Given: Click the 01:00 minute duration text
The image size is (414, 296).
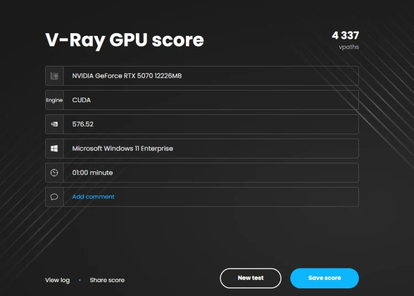Looking at the screenshot, I should click(92, 173).
